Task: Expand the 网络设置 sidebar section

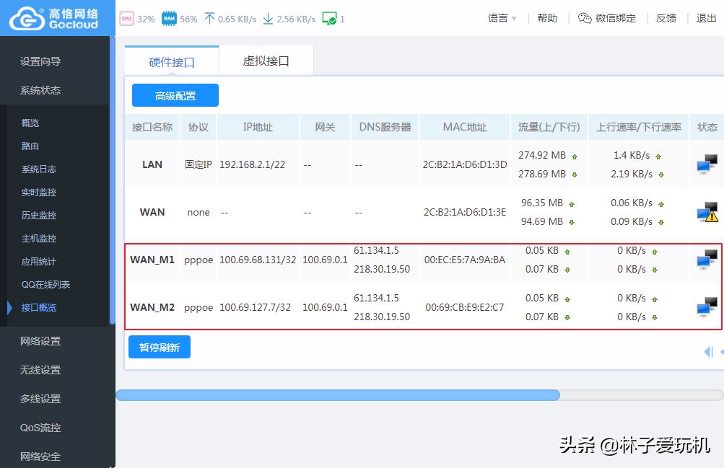Action: click(x=40, y=341)
